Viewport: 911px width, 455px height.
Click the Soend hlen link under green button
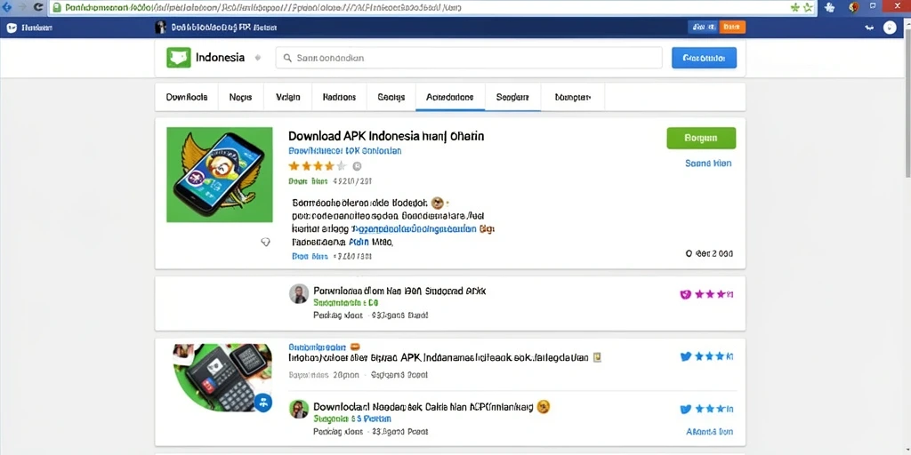pos(707,164)
